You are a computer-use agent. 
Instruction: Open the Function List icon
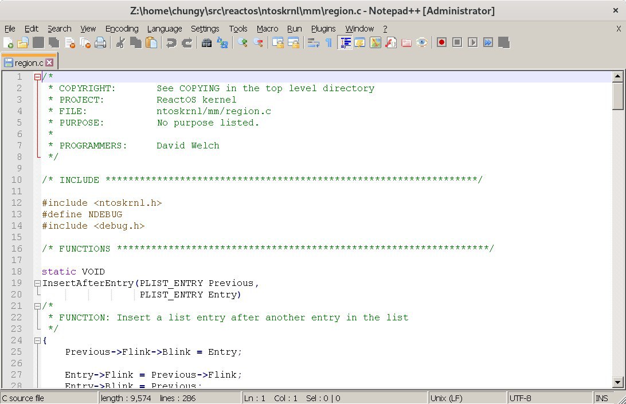pos(391,43)
